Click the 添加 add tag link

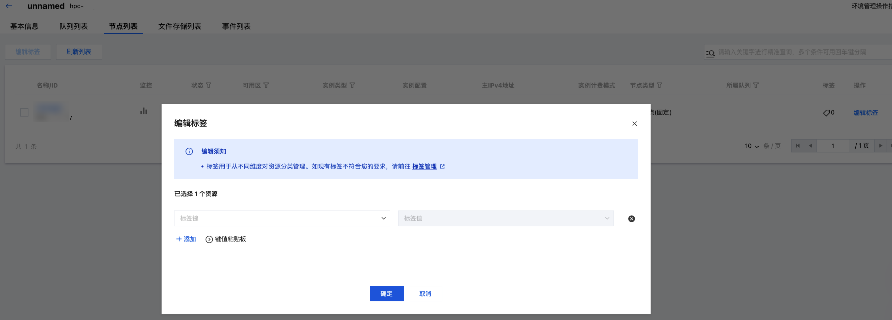(186, 239)
